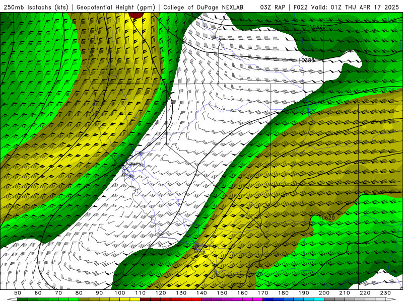Click the 200 value on the color scale

click(324, 293)
